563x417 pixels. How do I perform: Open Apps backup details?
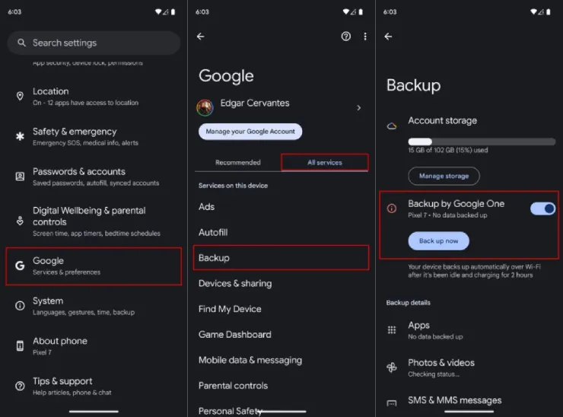coord(469,330)
